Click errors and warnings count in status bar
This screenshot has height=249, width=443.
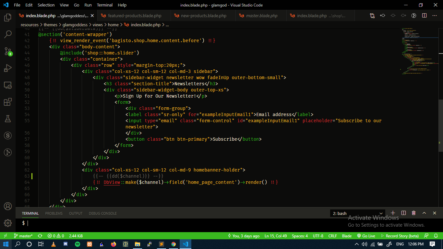pyautogui.click(x=56, y=236)
